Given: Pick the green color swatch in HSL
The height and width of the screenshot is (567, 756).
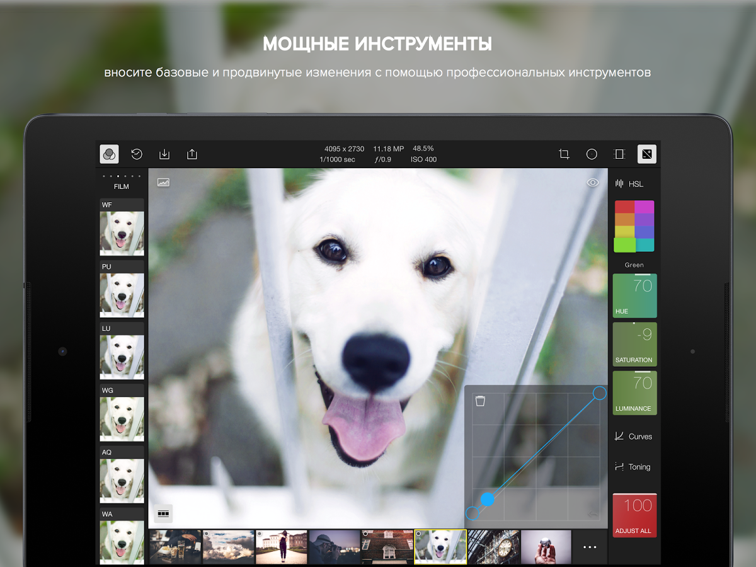Looking at the screenshot, I should point(625,245).
